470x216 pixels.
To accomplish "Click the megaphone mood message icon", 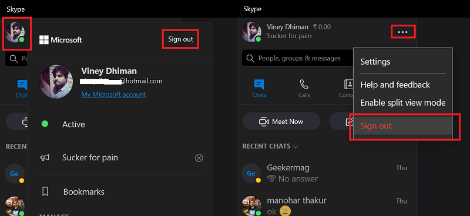I will pyautogui.click(x=45, y=157).
